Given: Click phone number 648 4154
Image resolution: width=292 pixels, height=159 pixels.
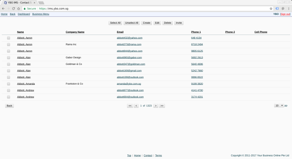Looking at the screenshot, I should (196, 38).
